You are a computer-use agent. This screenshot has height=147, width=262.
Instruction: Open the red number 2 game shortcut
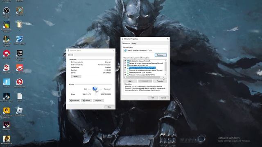tap(7, 68)
